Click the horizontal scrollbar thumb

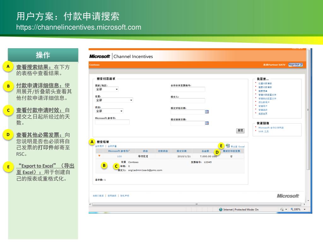[x=197, y=204]
